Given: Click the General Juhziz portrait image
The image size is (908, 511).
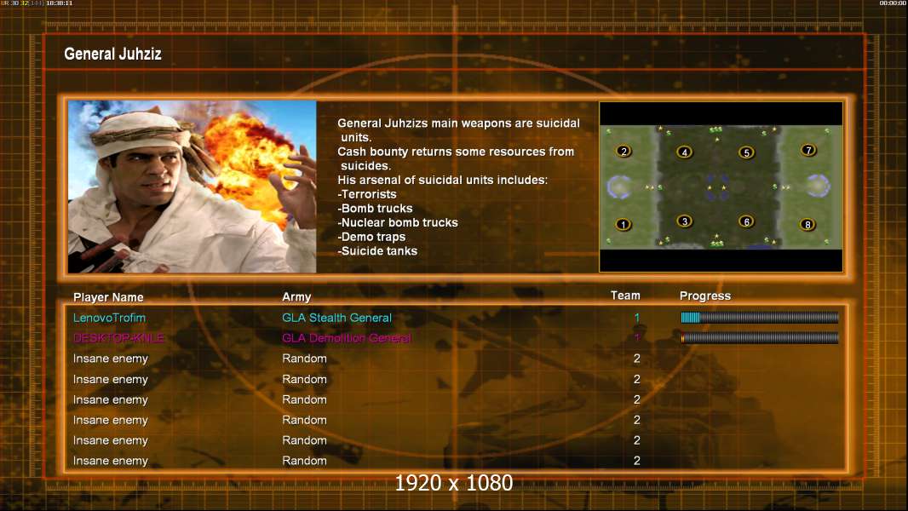Looking at the screenshot, I should [x=193, y=187].
